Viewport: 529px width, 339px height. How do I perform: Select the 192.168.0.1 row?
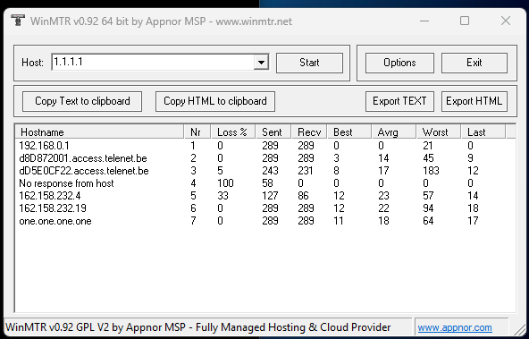[x=265, y=146]
